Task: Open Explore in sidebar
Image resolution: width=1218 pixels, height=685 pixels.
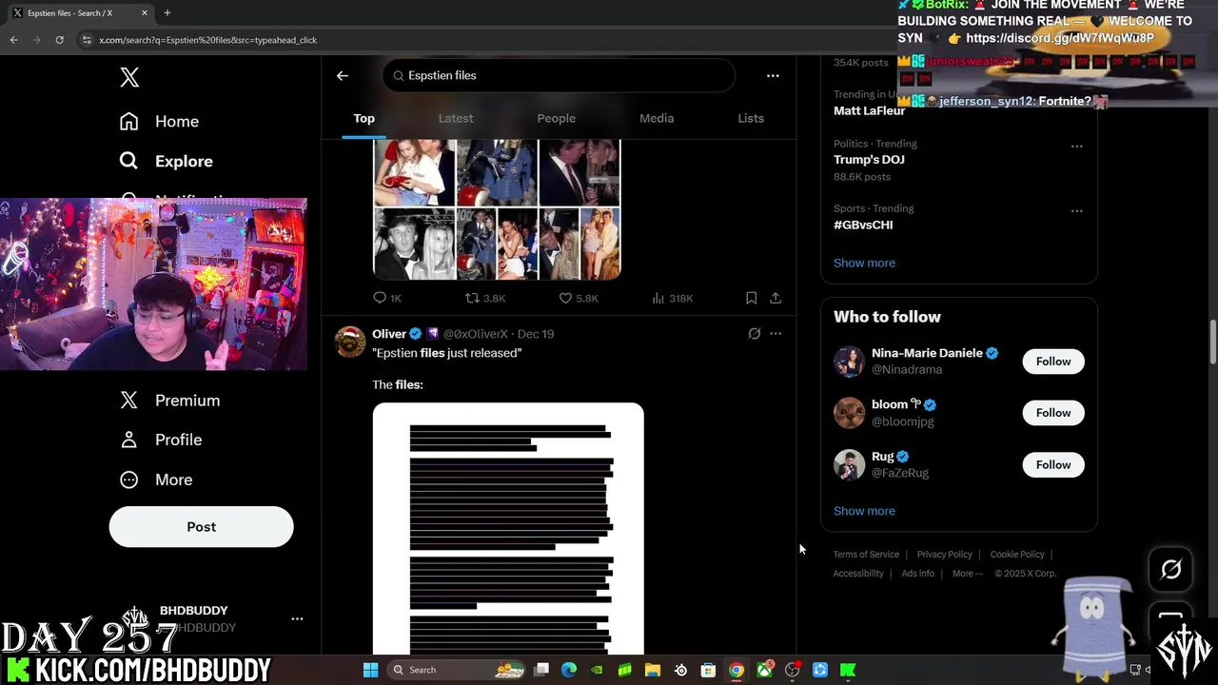Action: point(166,162)
